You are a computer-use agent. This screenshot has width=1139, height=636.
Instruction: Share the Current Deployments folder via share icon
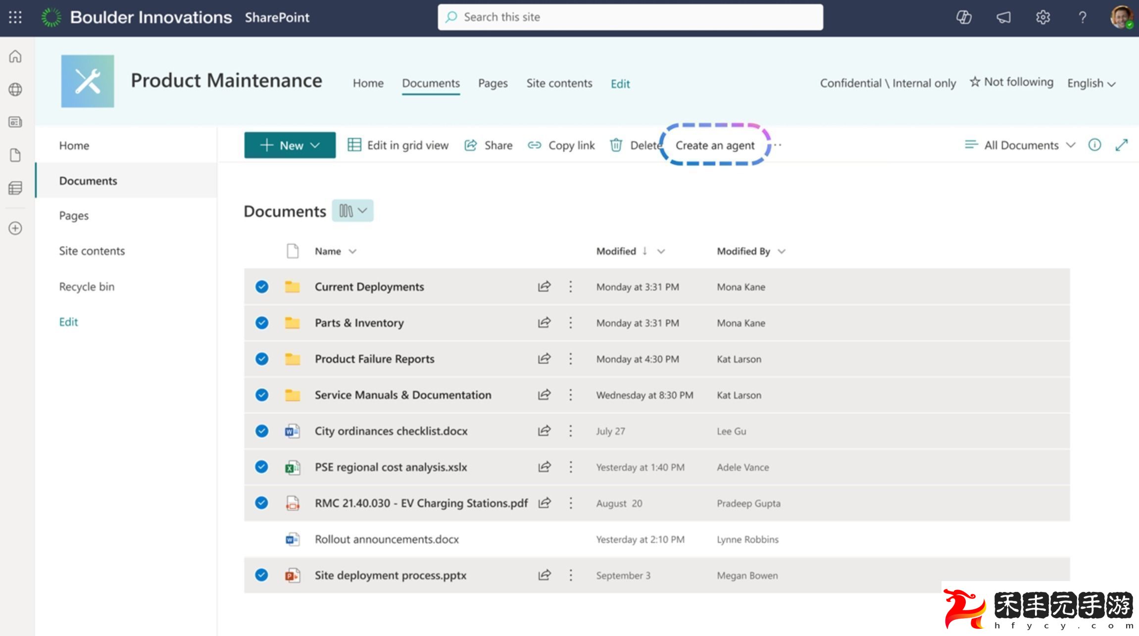click(544, 287)
